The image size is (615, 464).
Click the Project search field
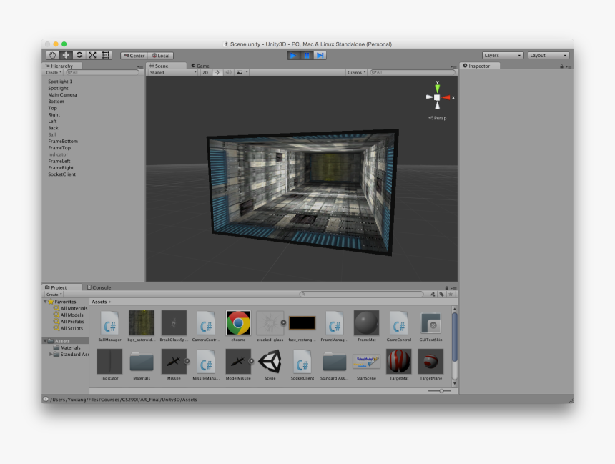(x=362, y=294)
